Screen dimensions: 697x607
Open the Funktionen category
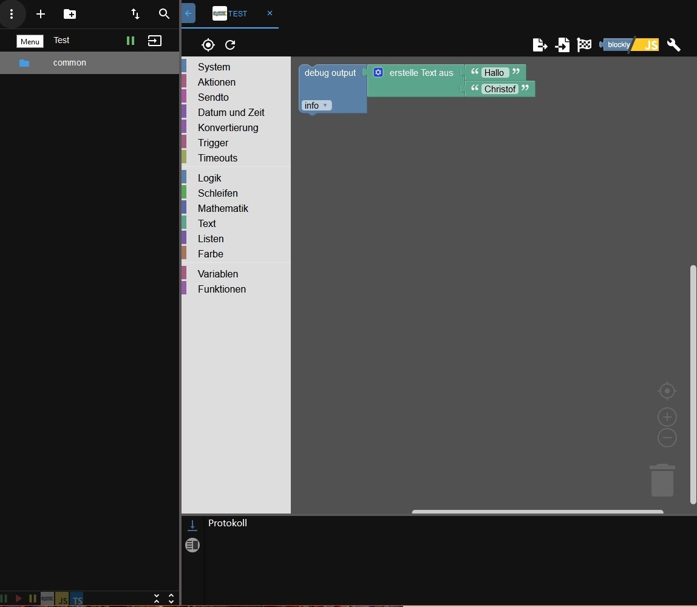[236, 289]
